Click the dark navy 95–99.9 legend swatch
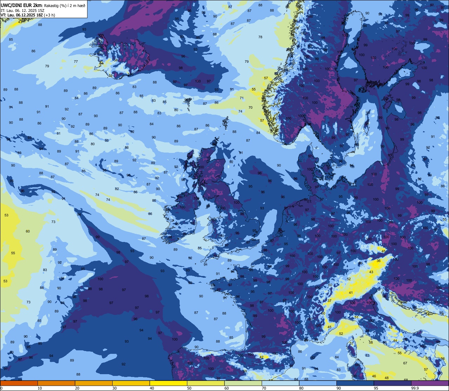This screenshot has width=449, height=391. point(393,383)
